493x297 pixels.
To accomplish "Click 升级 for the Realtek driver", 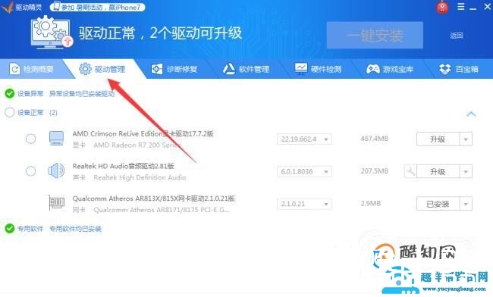I will tap(438, 171).
